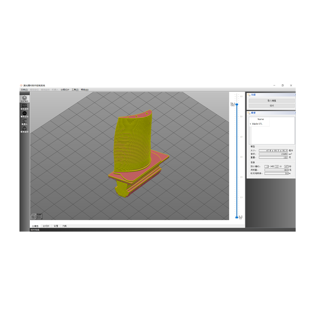Open the bottom triangle-shaped monitoring sidebar icon
The height and width of the screenshot is (315, 315).
click(x=24, y=129)
